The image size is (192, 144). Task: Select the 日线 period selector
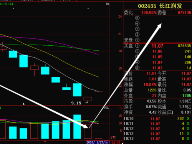(116, 142)
